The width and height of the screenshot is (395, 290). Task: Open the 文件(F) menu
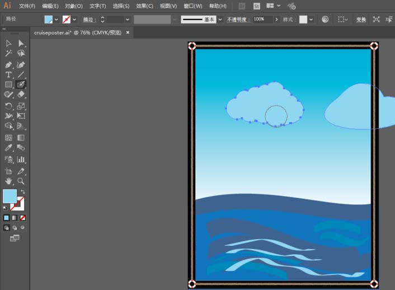click(27, 6)
